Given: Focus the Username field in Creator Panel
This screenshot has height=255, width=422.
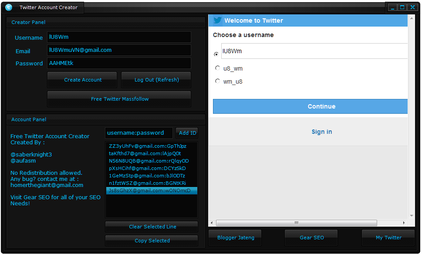Looking at the screenshot, I should coord(119,37).
